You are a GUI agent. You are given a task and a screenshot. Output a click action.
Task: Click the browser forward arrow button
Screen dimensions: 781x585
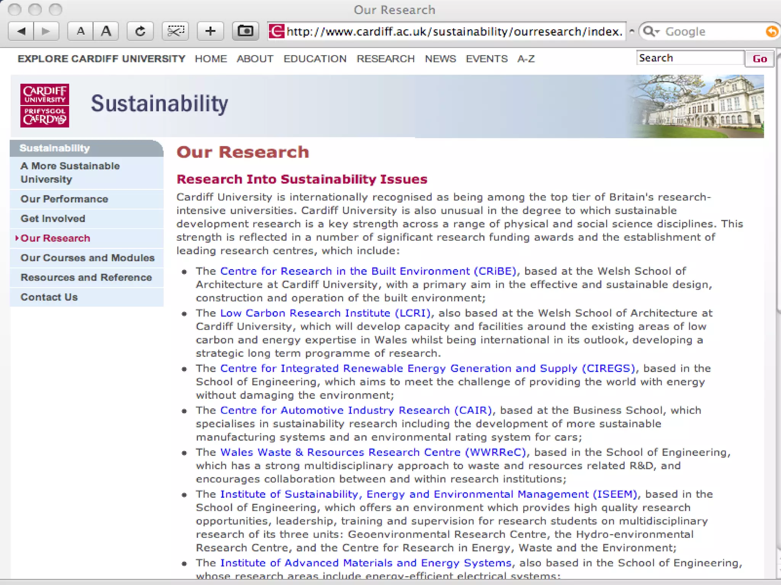(x=46, y=31)
